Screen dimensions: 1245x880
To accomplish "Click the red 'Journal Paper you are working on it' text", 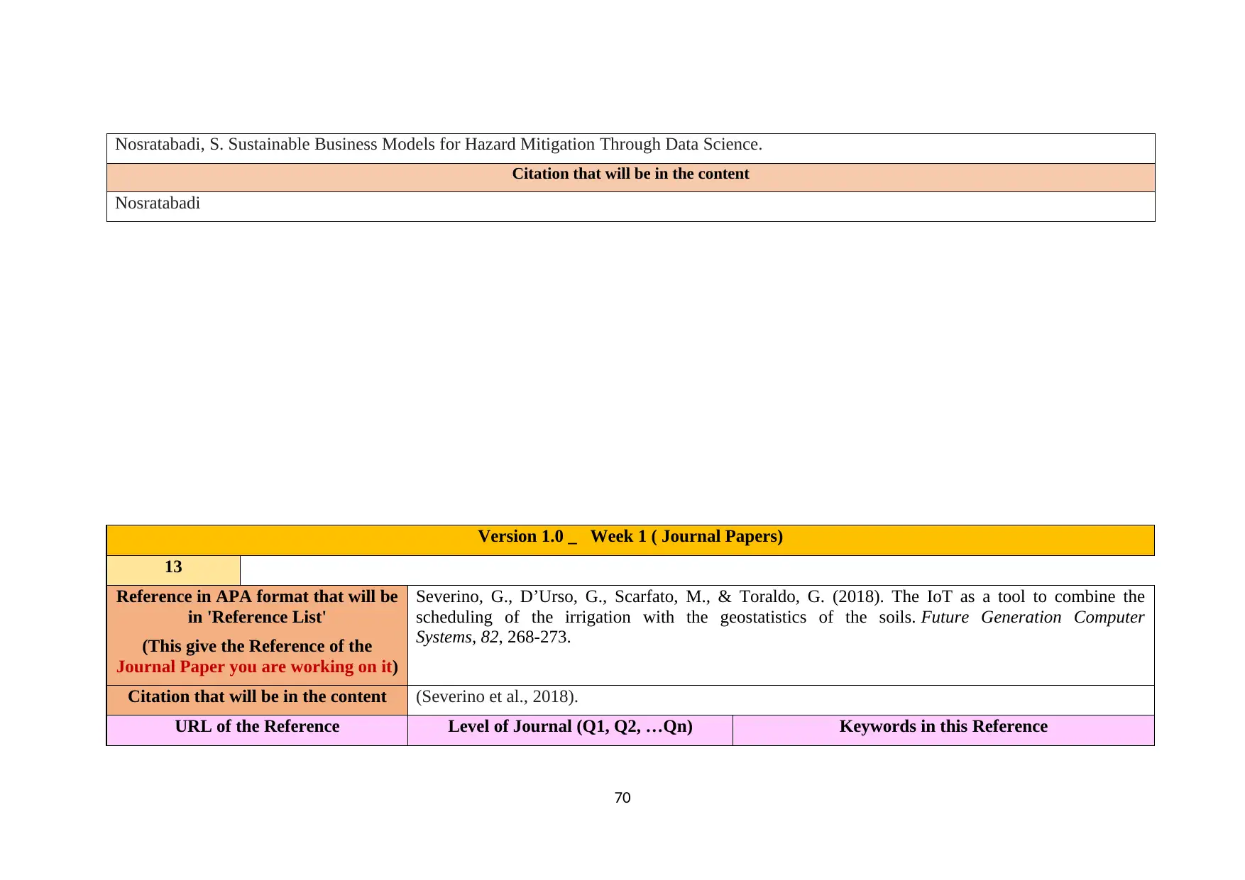I will click(254, 667).
